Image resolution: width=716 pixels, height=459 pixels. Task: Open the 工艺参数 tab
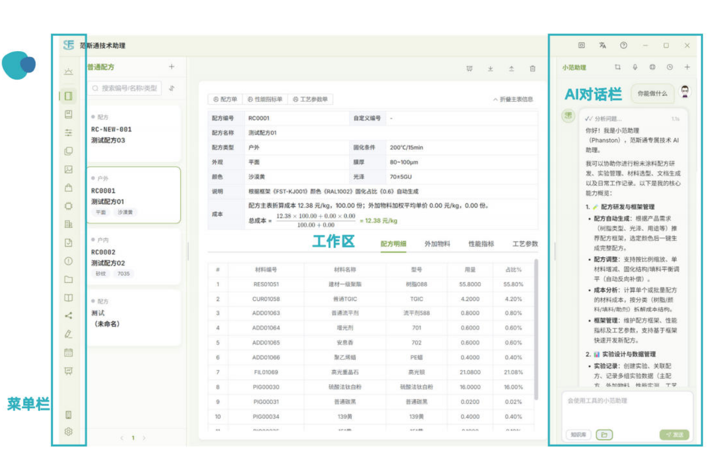click(525, 244)
